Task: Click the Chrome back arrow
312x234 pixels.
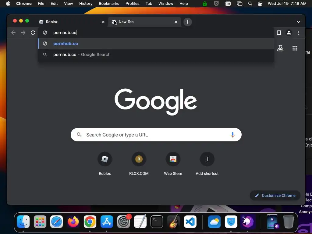Action: pos(13,33)
